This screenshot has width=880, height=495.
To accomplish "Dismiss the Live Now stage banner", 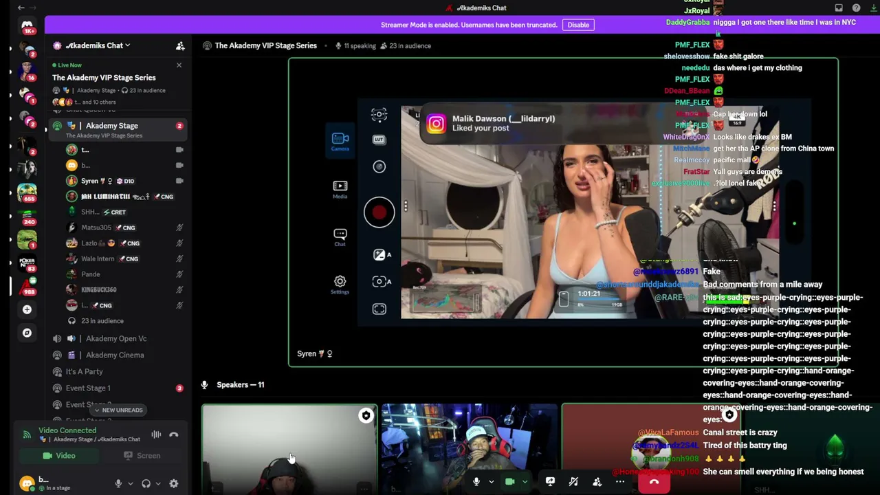I will tap(179, 65).
